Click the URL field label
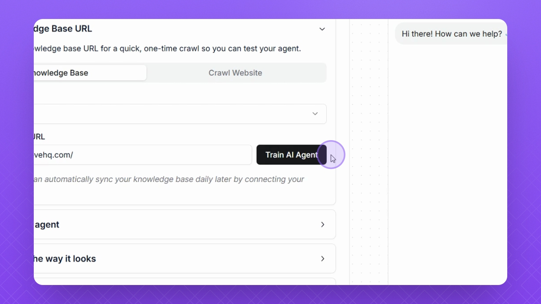This screenshot has height=304, width=541. pyautogui.click(x=39, y=137)
